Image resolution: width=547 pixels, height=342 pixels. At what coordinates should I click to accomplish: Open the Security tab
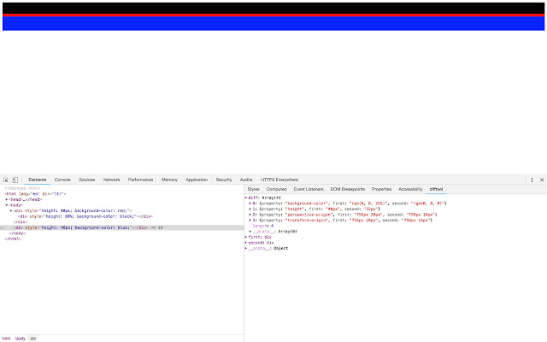pyautogui.click(x=224, y=180)
